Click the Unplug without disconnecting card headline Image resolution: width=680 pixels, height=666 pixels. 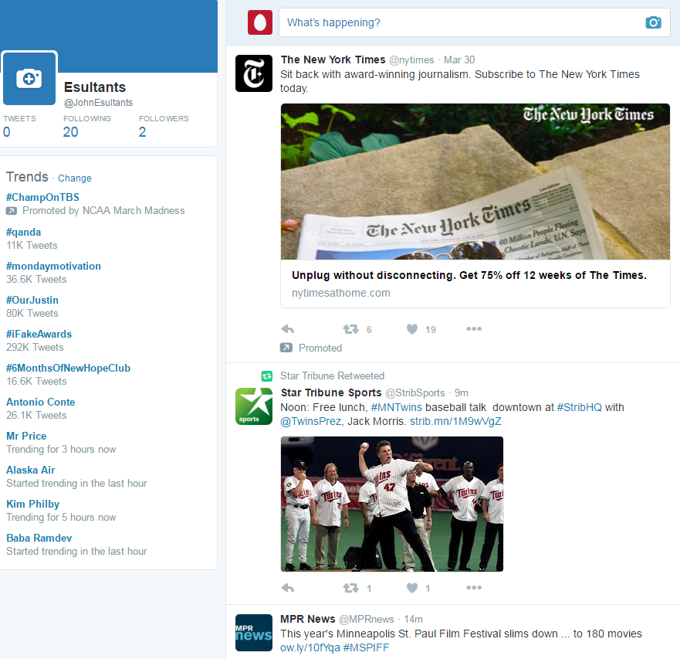(469, 275)
